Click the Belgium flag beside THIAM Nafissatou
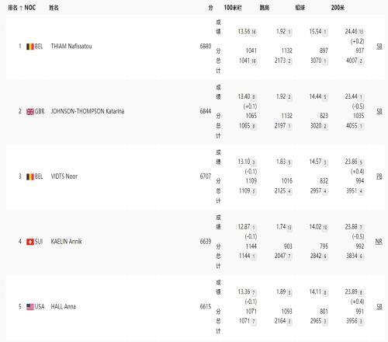The width and height of the screenshot is (388, 342). tap(30, 47)
